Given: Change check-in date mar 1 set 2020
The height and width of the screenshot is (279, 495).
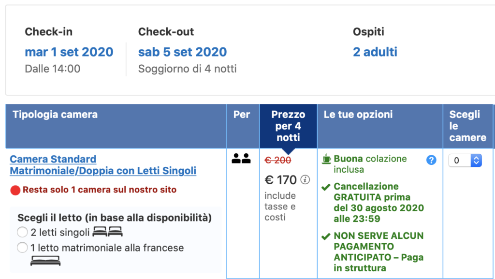Looking at the screenshot, I should [69, 52].
